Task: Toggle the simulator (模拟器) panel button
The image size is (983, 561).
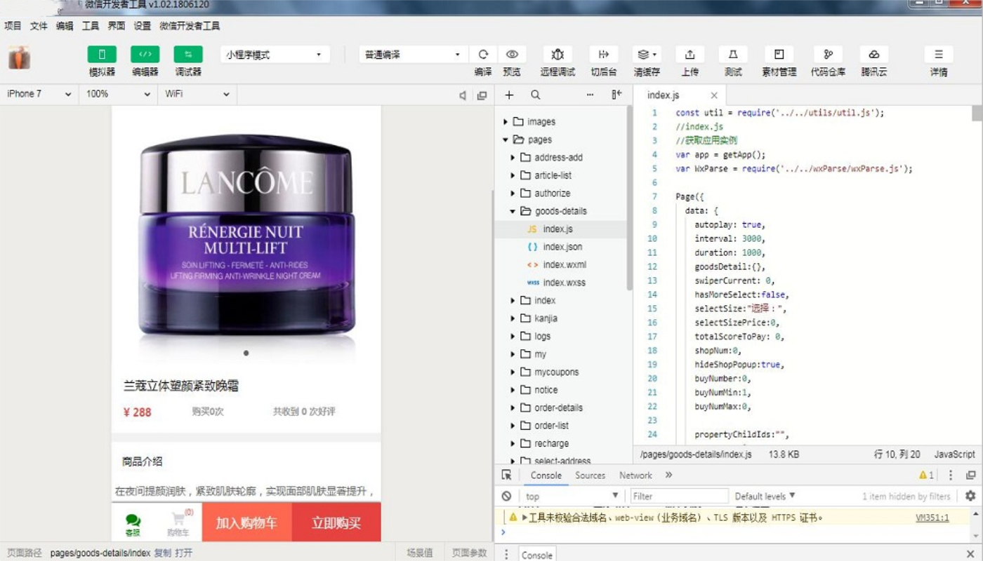Action: tap(102, 55)
